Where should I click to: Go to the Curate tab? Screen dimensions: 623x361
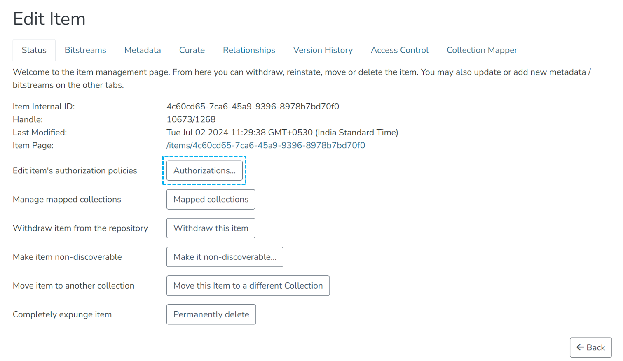[x=192, y=50]
